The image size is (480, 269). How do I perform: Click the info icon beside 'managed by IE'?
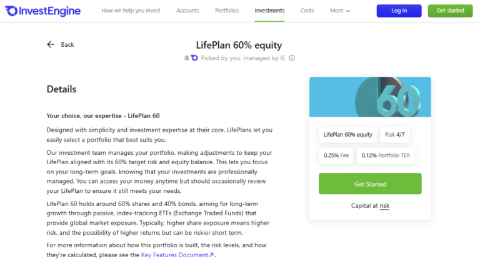[292, 58]
